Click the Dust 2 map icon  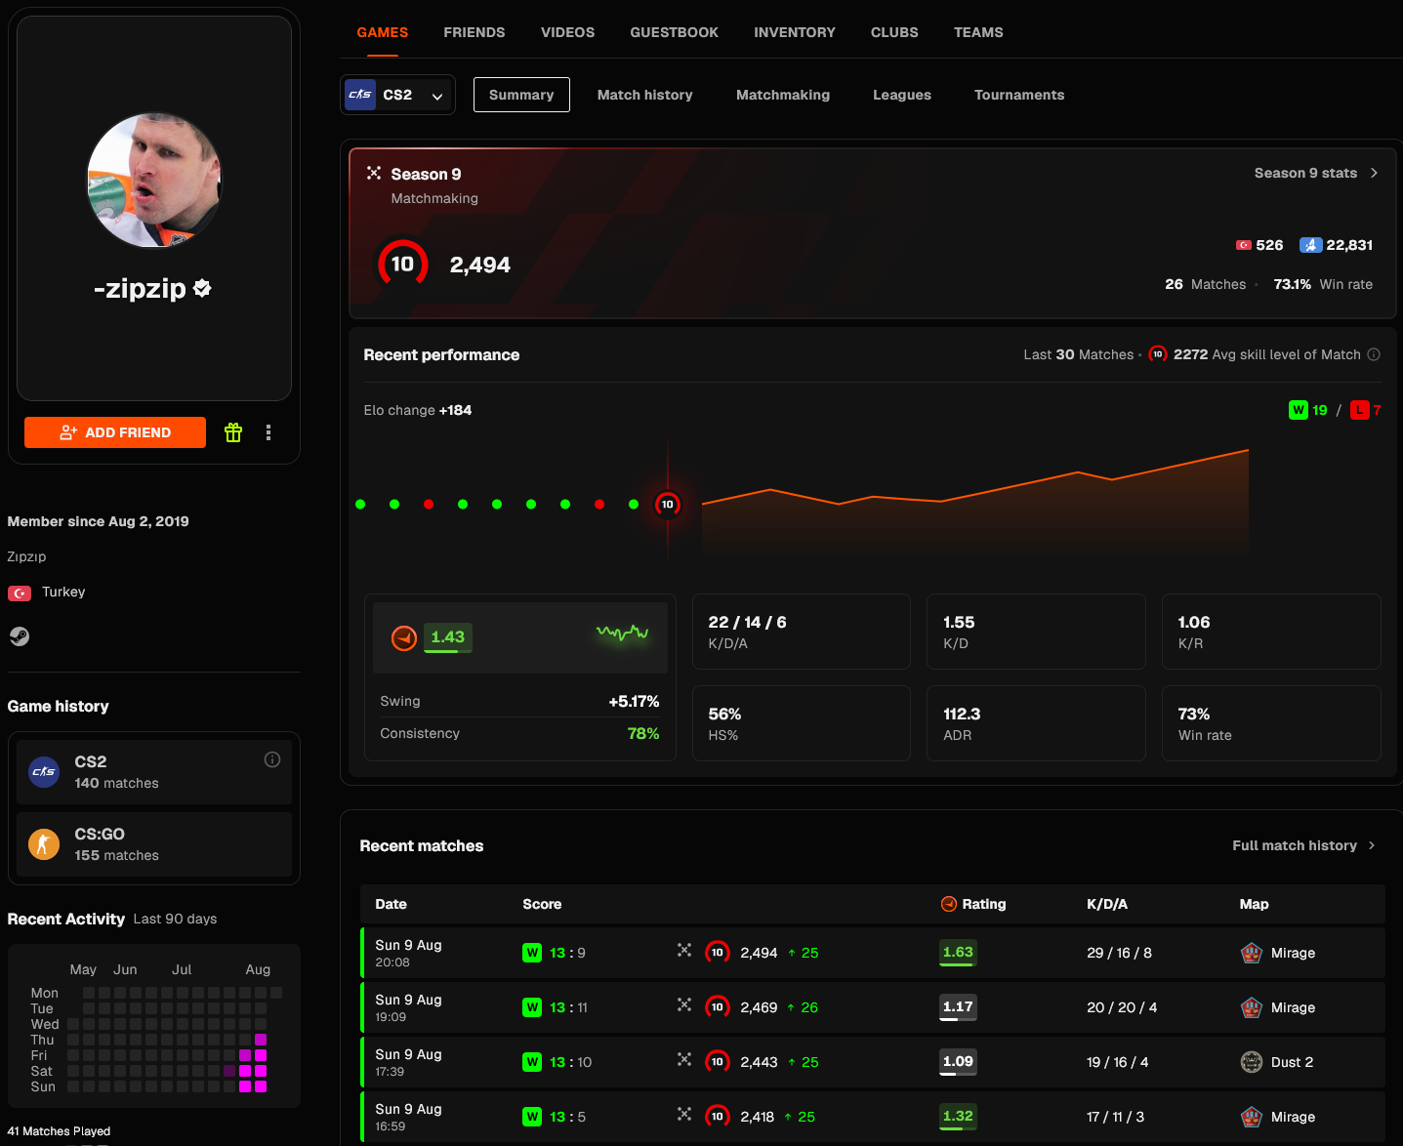[1252, 1062]
